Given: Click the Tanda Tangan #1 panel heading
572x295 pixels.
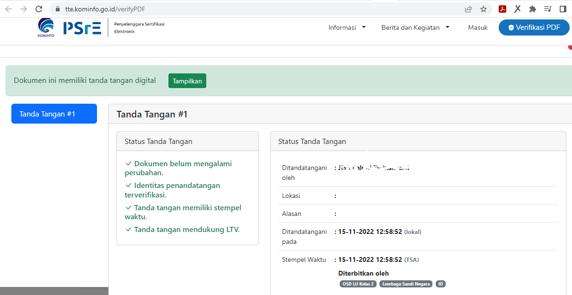Looking at the screenshot, I should (x=152, y=114).
